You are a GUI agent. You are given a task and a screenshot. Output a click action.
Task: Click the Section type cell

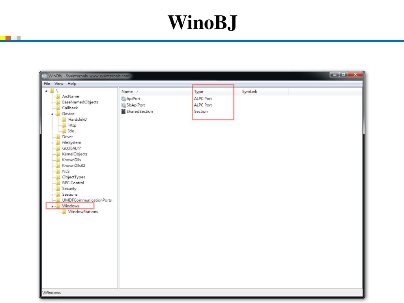(x=201, y=112)
